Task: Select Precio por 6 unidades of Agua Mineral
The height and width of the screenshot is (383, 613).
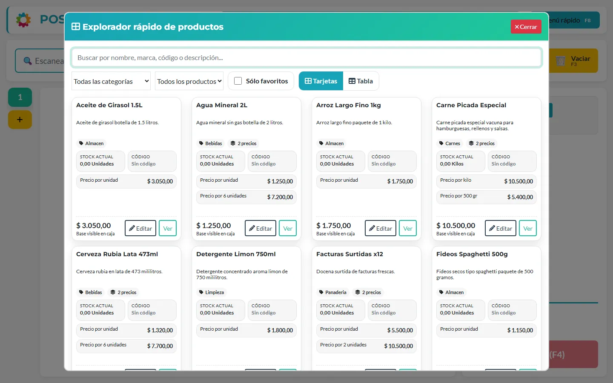Action: pos(246,197)
